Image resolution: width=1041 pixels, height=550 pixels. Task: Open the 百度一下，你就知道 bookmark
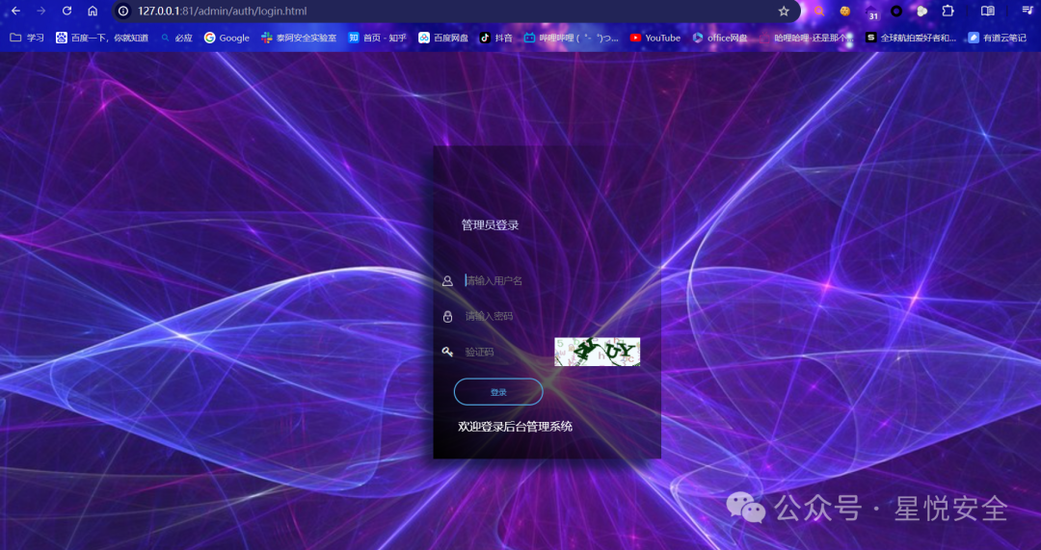102,38
